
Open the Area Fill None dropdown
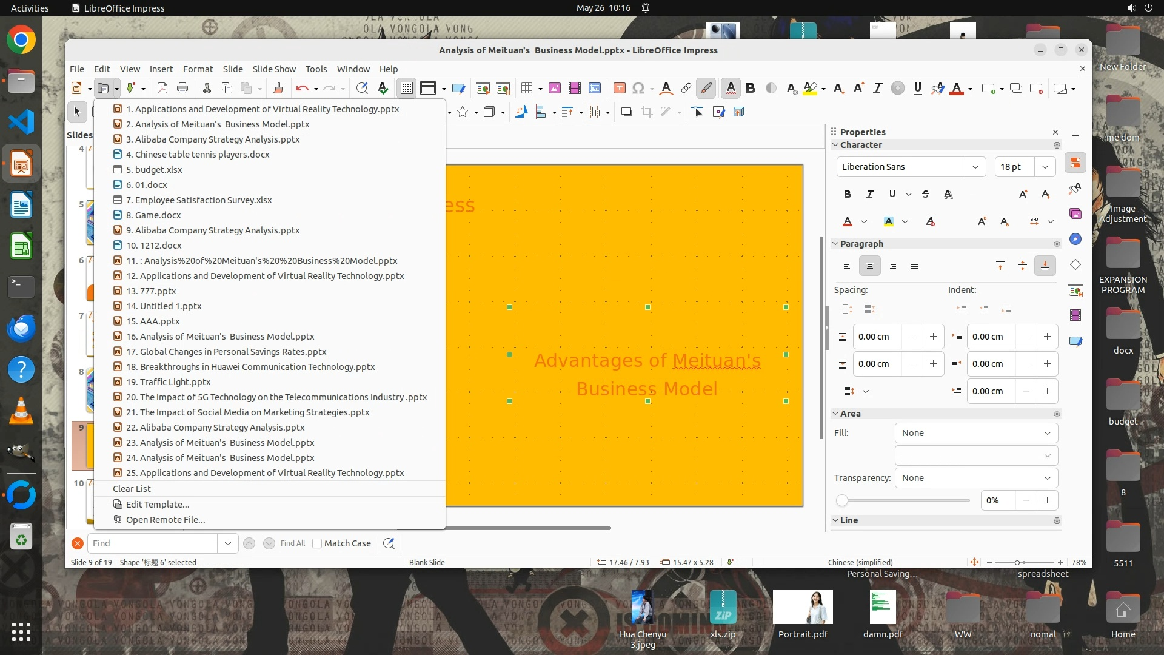click(x=976, y=433)
